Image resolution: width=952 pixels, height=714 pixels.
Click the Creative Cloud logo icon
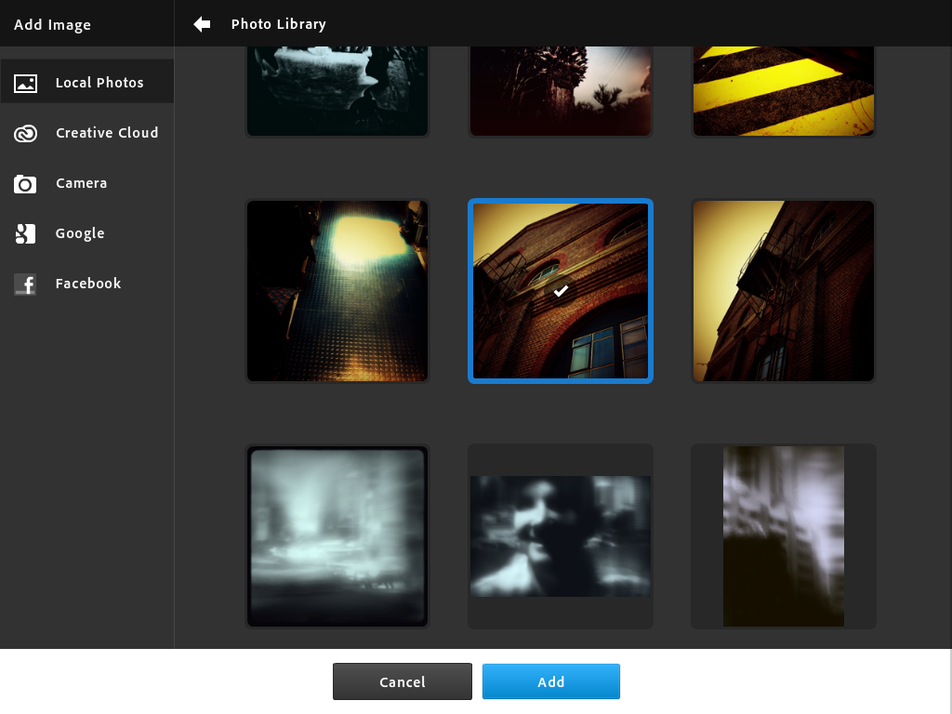[25, 134]
